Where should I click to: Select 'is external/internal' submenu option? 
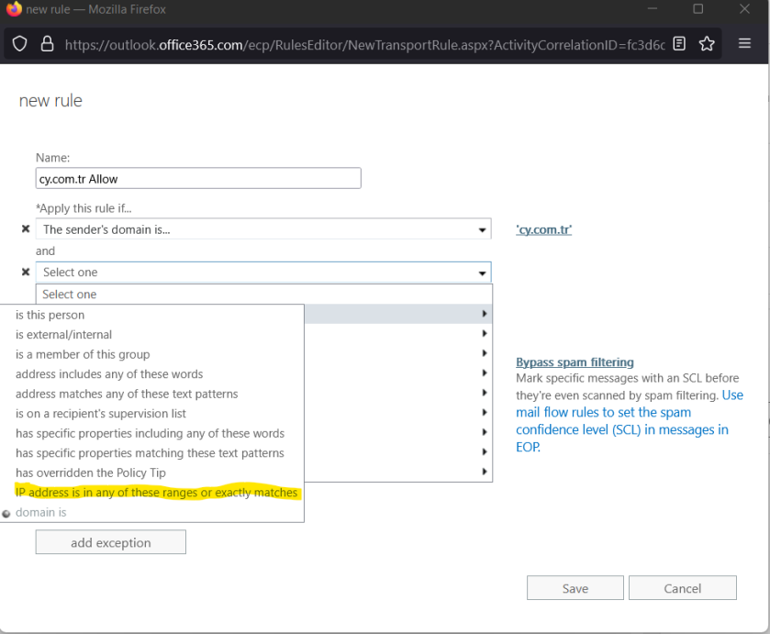click(64, 335)
